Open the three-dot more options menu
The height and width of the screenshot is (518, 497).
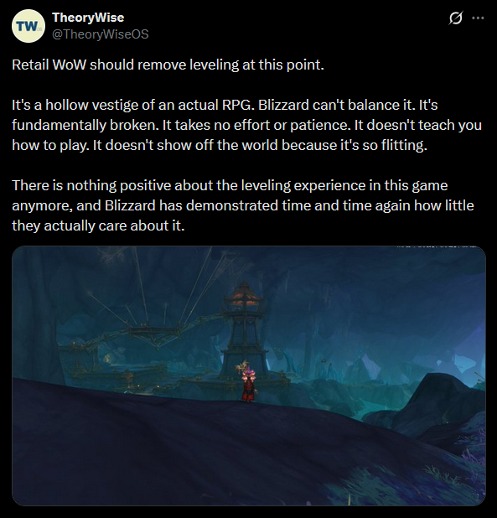(478, 18)
